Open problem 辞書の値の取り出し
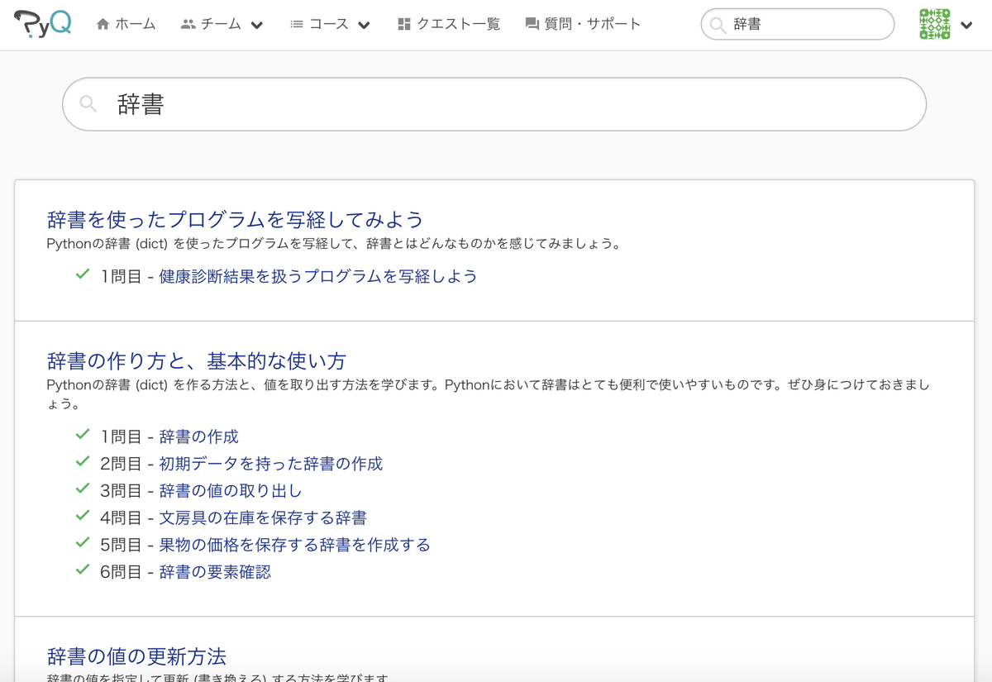 [231, 491]
